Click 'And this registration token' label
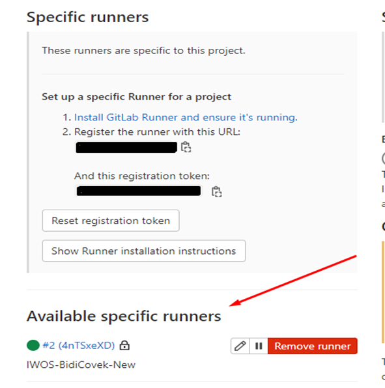 142,176
